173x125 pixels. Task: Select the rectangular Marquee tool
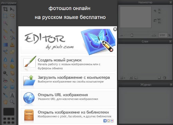click(x=5, y=16)
